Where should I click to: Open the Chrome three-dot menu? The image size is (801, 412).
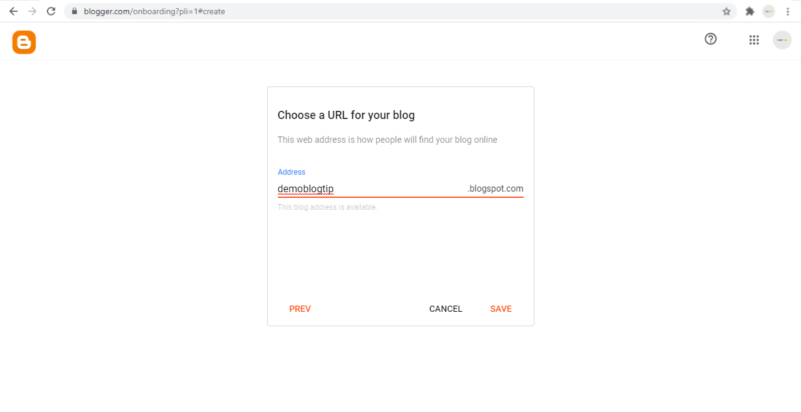coord(787,11)
